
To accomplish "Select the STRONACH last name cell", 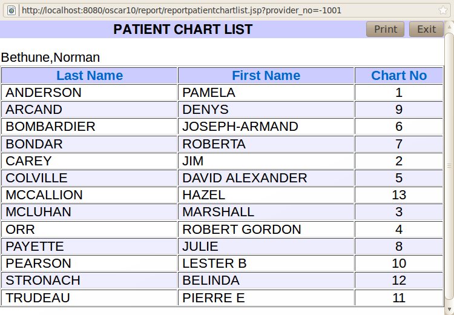I will [x=43, y=280].
